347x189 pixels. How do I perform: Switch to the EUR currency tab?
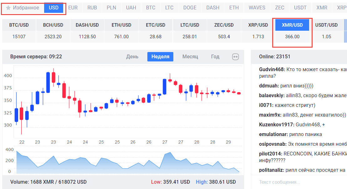pyautogui.click(x=73, y=8)
